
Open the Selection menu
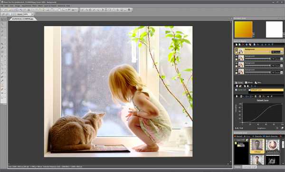coord(61,6)
